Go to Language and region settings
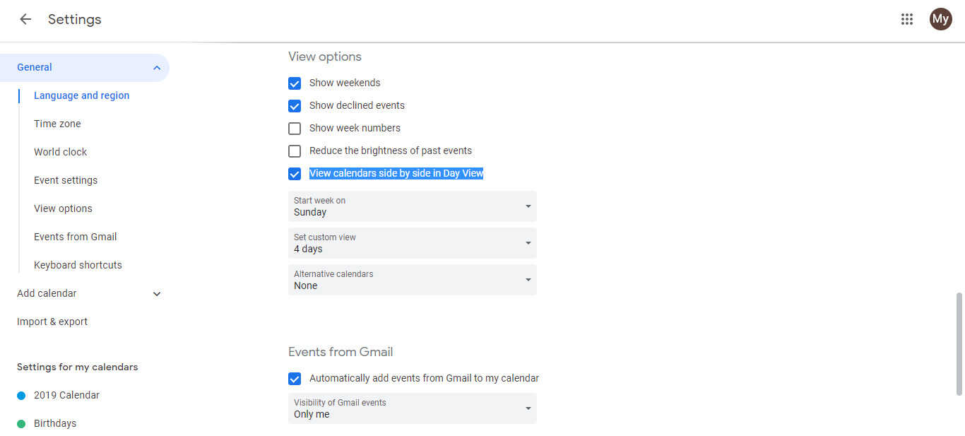The width and height of the screenshot is (965, 436). click(81, 95)
